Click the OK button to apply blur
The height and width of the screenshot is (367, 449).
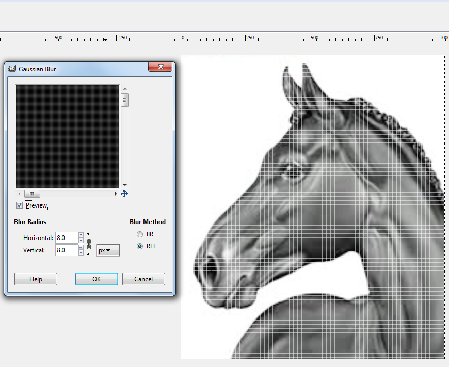(96, 279)
